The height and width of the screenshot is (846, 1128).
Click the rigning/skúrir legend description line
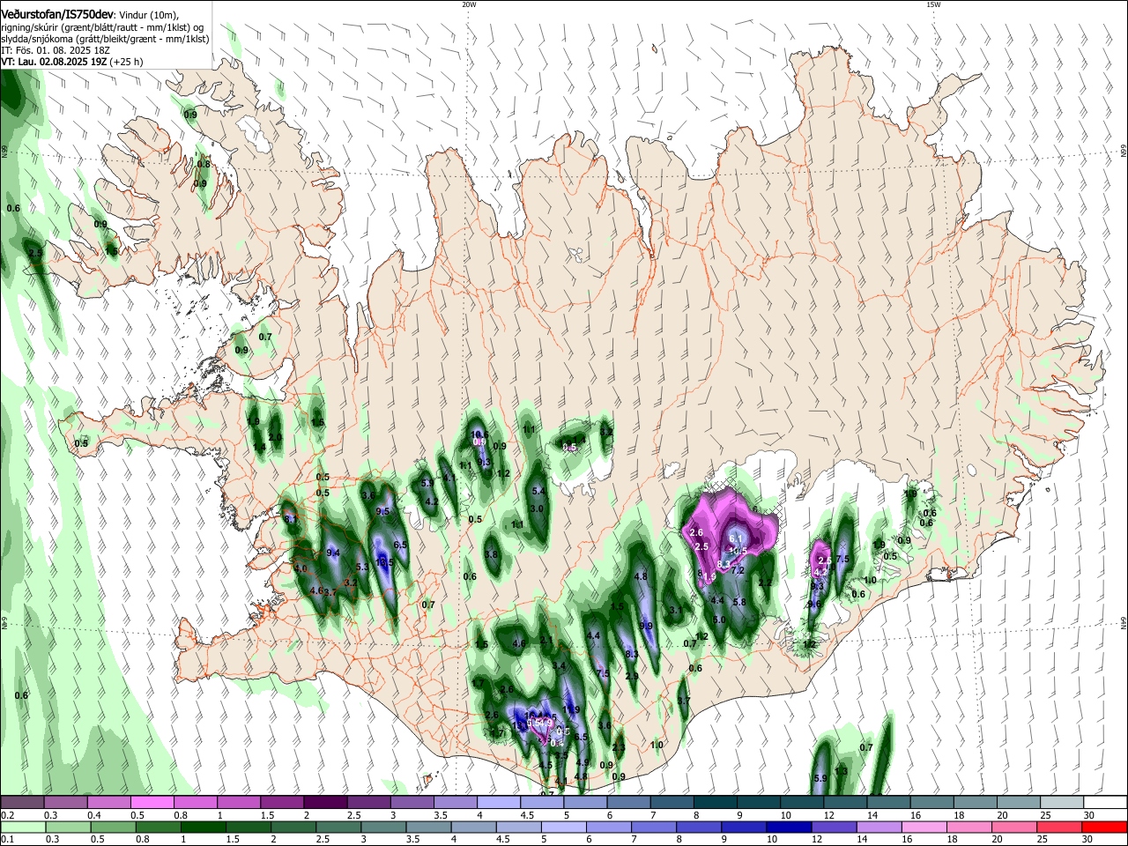pos(103,27)
